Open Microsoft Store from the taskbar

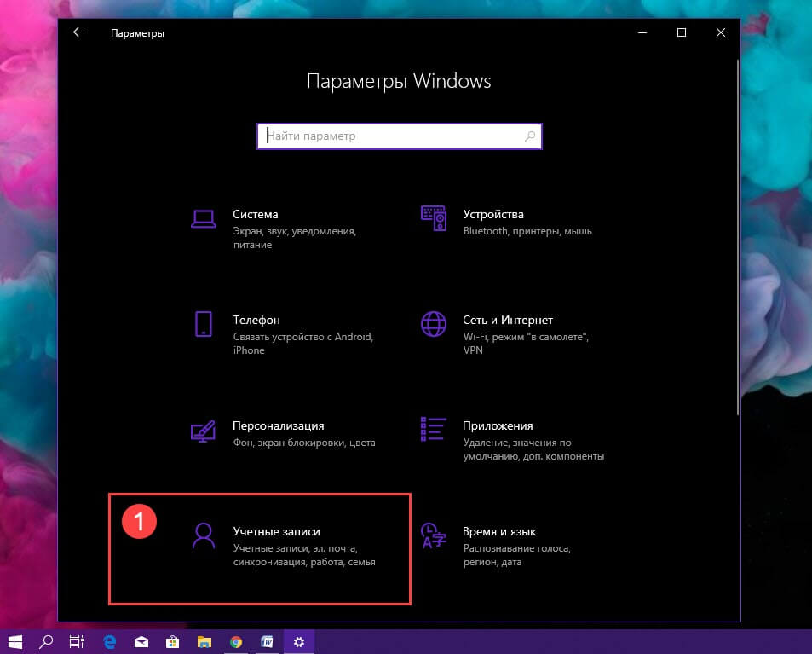point(172,642)
